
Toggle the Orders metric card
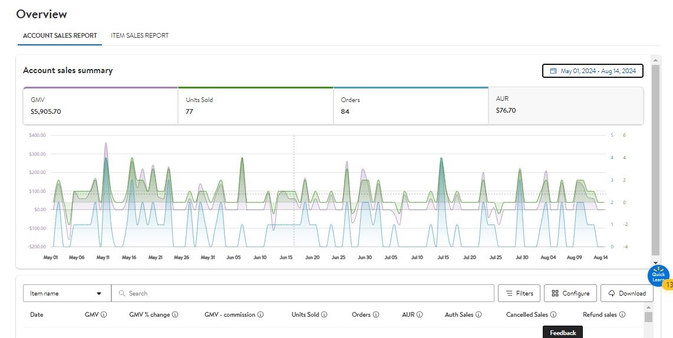(411, 106)
